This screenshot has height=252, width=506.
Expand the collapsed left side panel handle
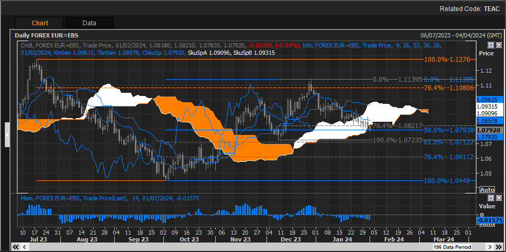click(x=7, y=135)
